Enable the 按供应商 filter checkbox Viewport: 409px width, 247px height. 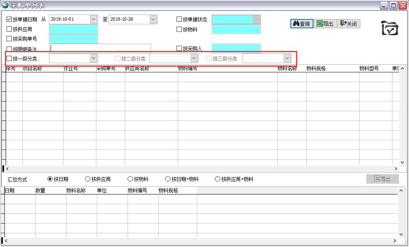pyautogui.click(x=9, y=29)
